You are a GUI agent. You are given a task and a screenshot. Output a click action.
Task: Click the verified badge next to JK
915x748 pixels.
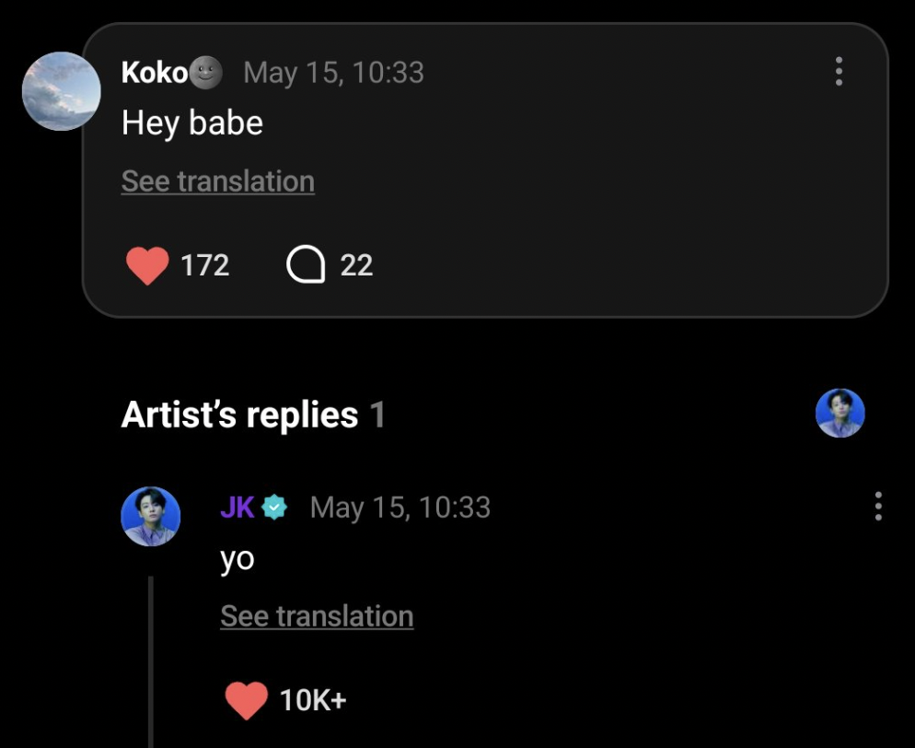[274, 507]
